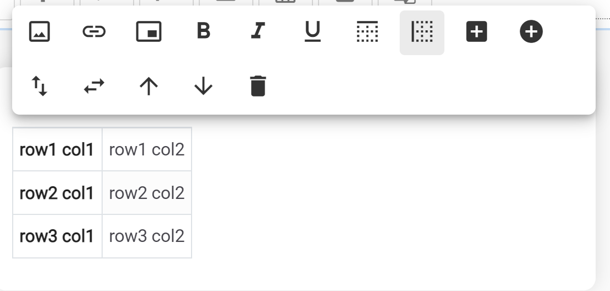
Task: Click the square plus add icon
Action: pyautogui.click(x=476, y=32)
